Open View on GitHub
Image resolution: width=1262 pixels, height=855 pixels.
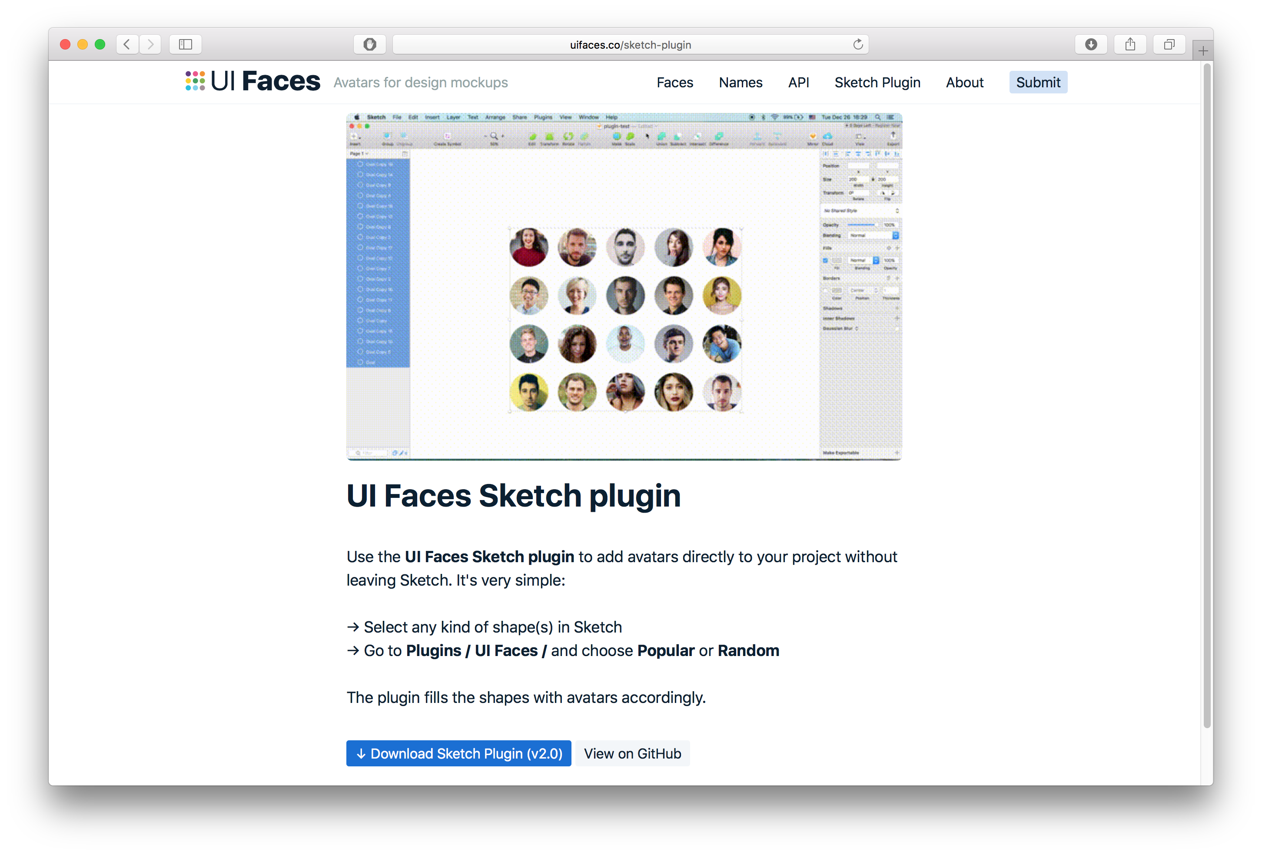click(632, 753)
